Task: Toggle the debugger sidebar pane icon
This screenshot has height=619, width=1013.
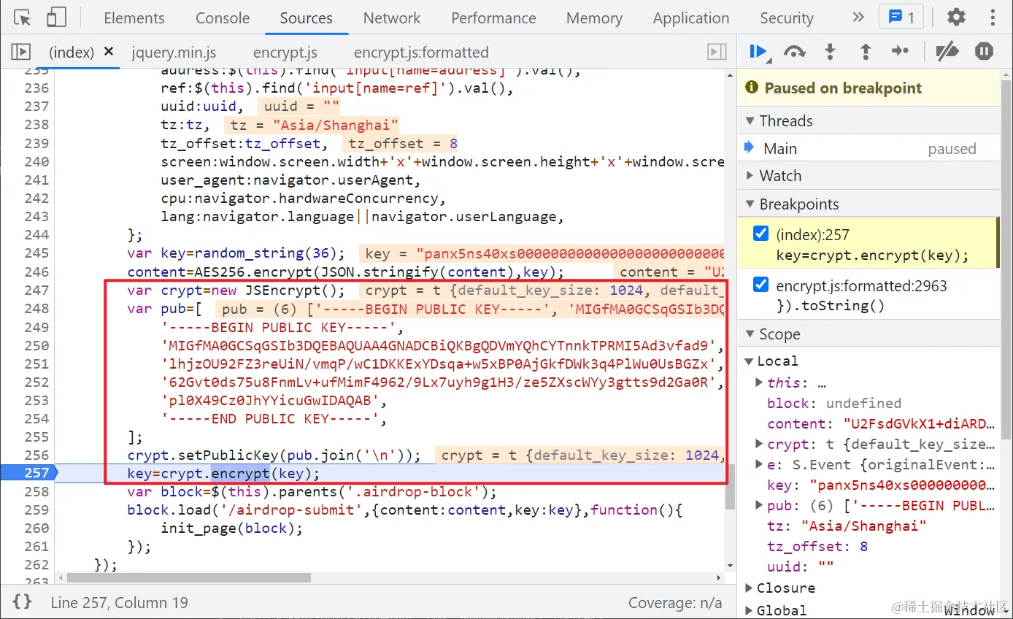Action: (717, 52)
